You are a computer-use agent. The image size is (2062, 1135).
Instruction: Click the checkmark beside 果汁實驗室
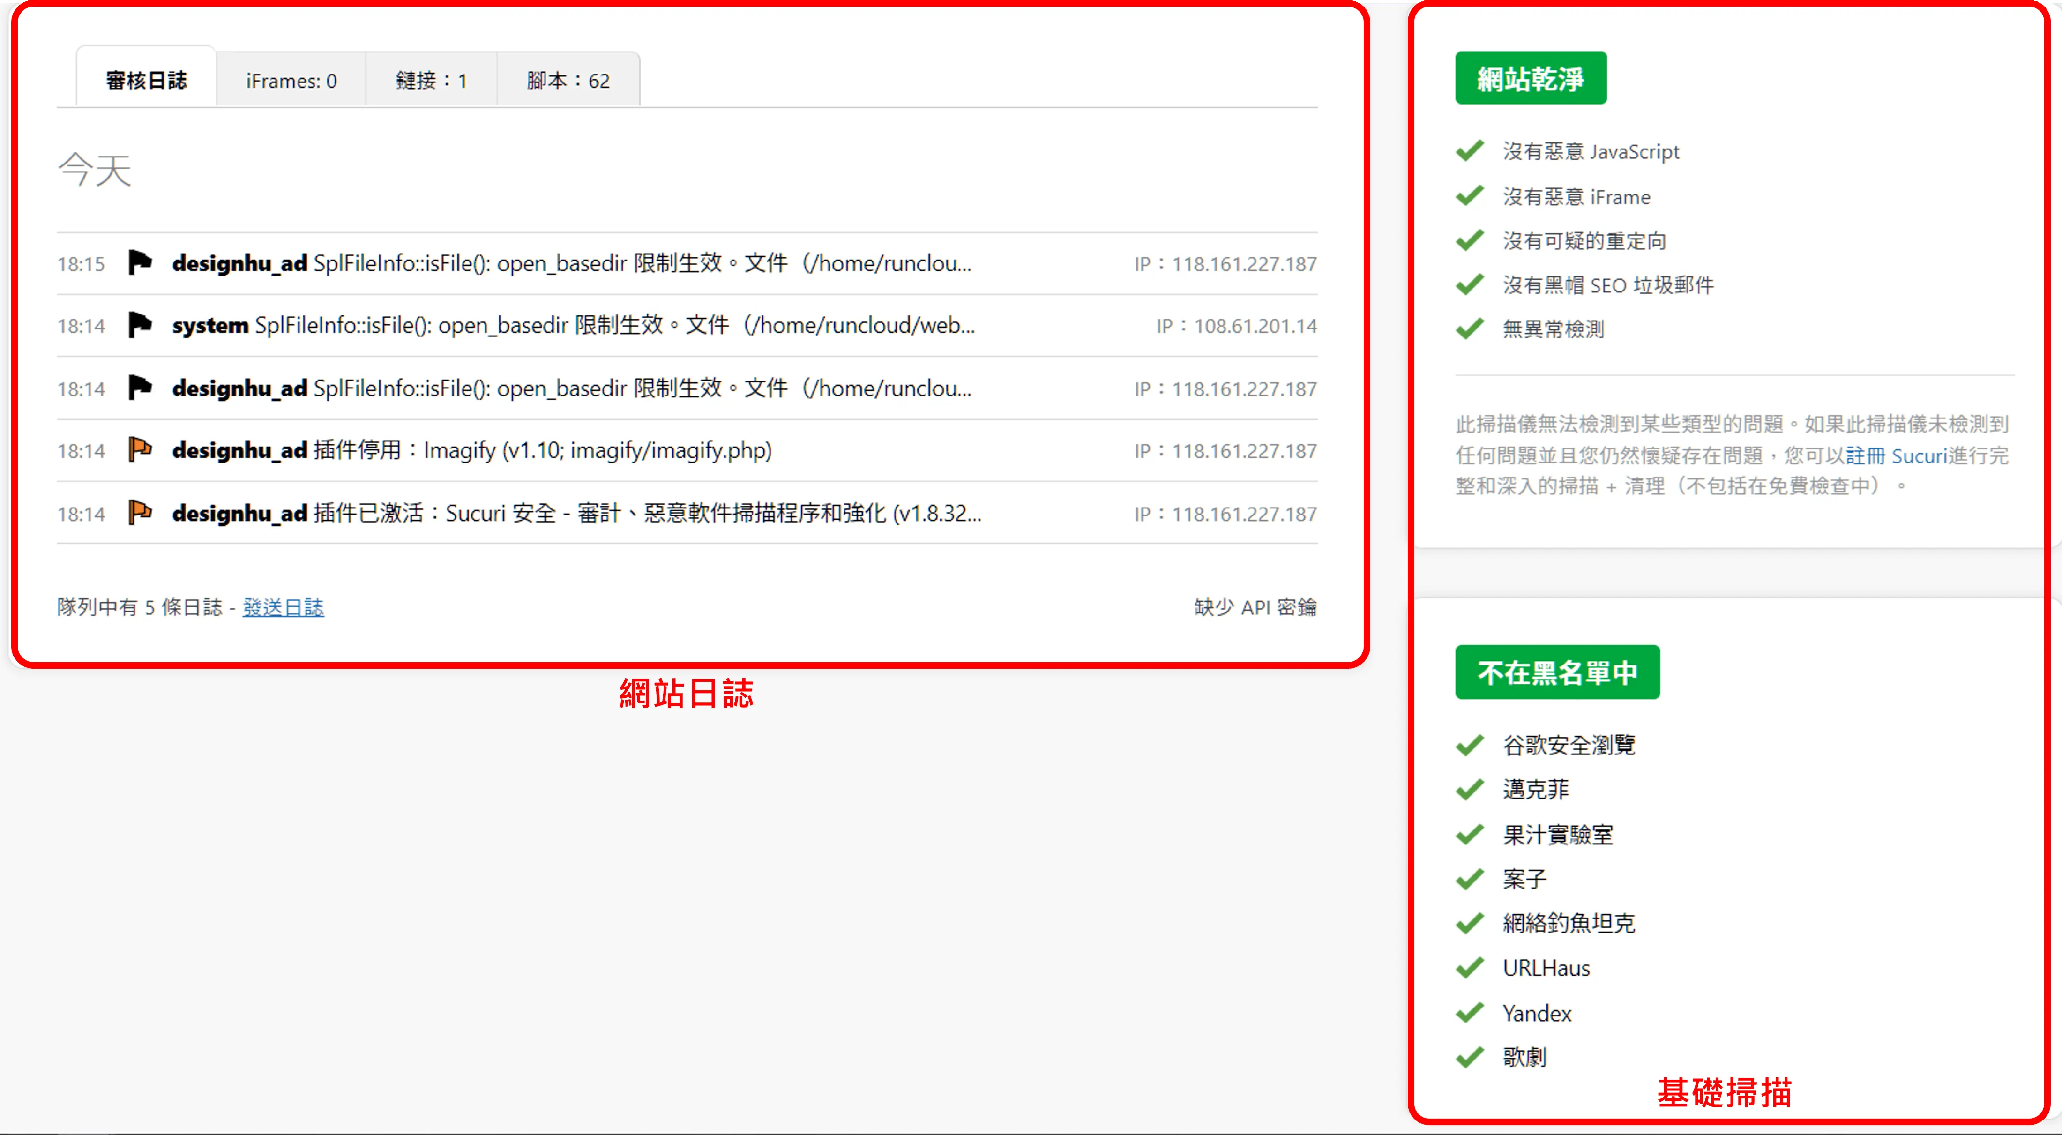pos(1470,835)
